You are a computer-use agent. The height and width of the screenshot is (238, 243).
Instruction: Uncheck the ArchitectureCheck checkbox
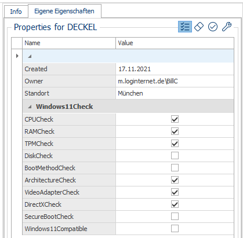[x=175, y=180]
